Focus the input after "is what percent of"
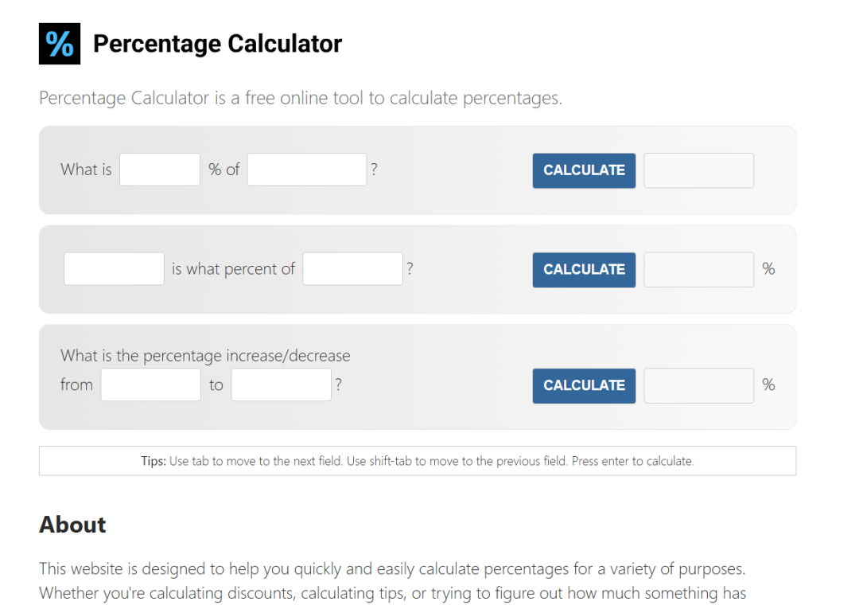This screenshot has height=609, width=859. [352, 269]
